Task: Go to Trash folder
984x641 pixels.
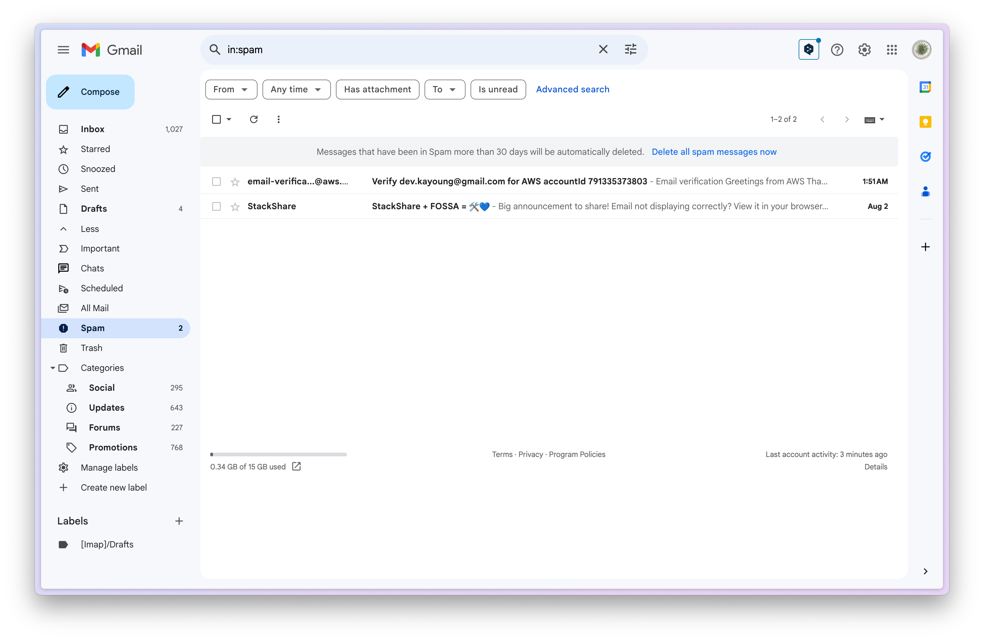Action: (x=91, y=348)
